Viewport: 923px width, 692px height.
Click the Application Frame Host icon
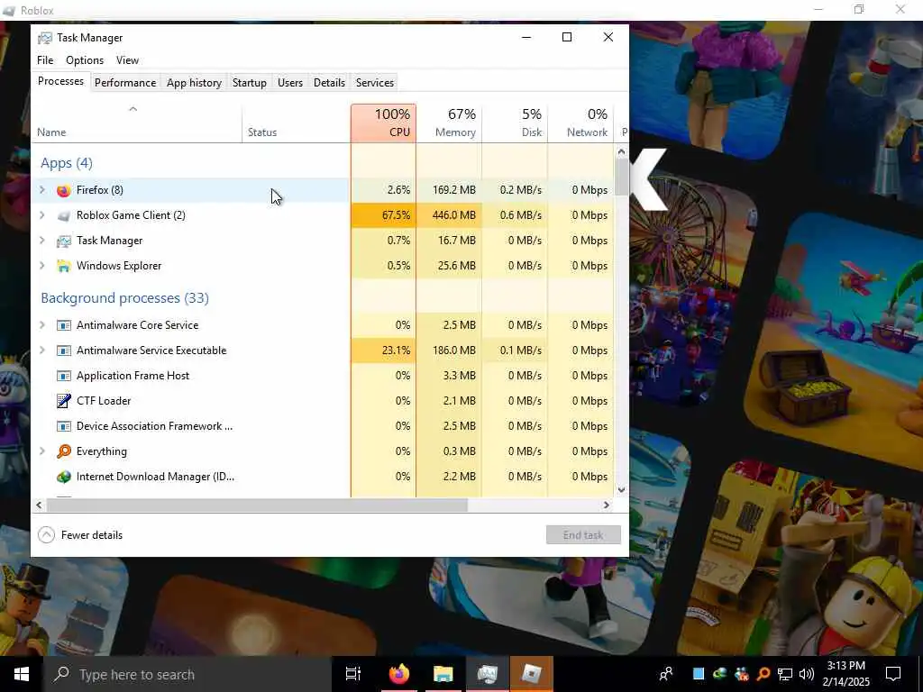coord(64,376)
